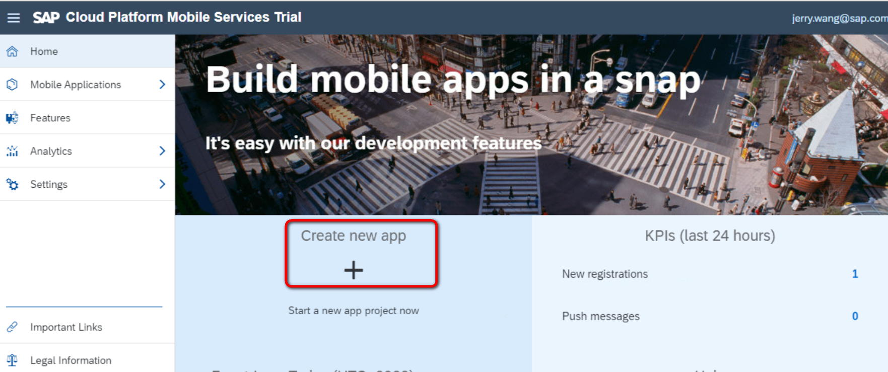
Task: Click the Mobile Applications cube icon
Action: (x=12, y=85)
